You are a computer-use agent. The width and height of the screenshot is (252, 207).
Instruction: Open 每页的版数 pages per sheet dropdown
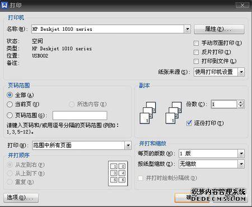[241, 154]
